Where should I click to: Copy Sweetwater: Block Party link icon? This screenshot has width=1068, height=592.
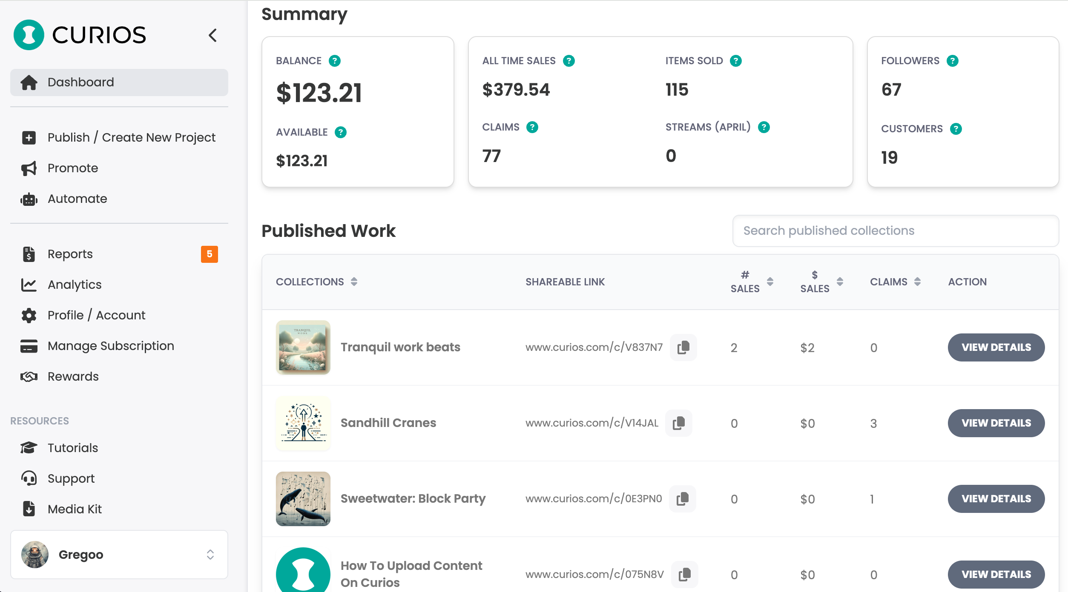coord(682,499)
